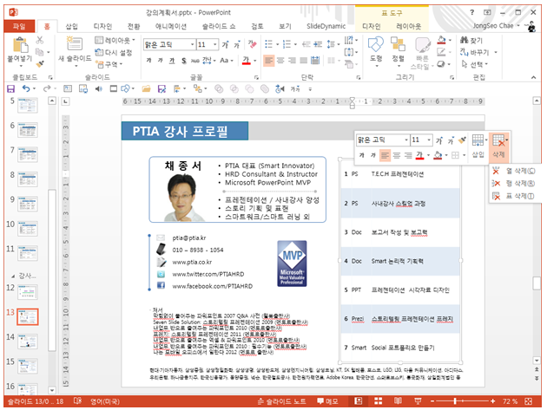Increase font size in the ribbon font group
Screen dimensions: 547x410
point(226,44)
